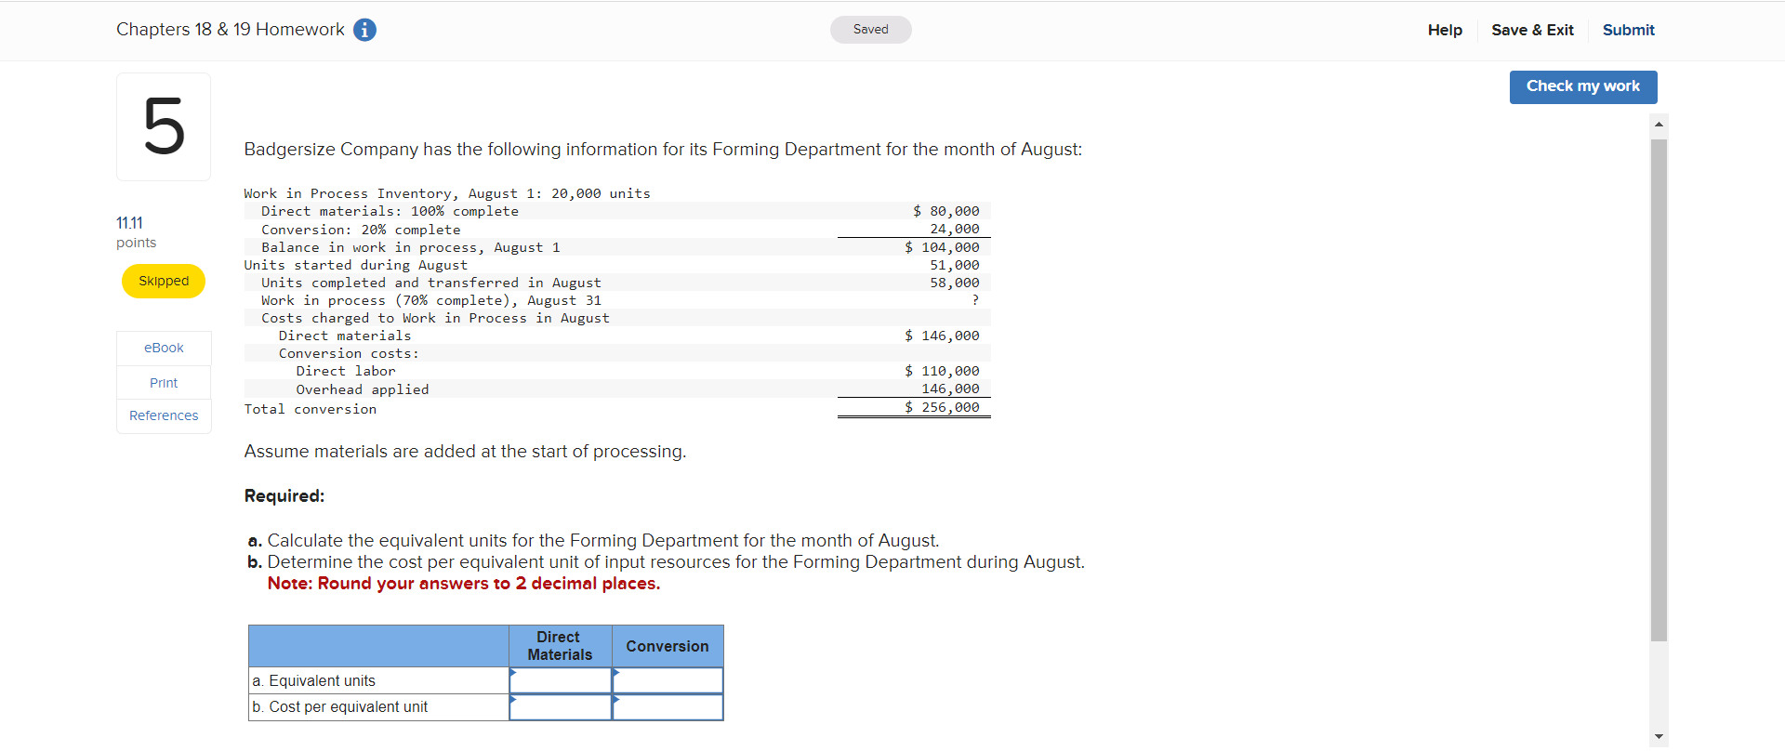
Task: Click the scrollbar up arrow
Action: (x=1659, y=124)
